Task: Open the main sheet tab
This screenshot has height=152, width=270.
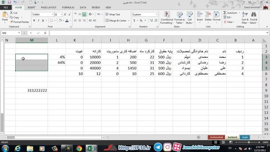Action: (245, 137)
